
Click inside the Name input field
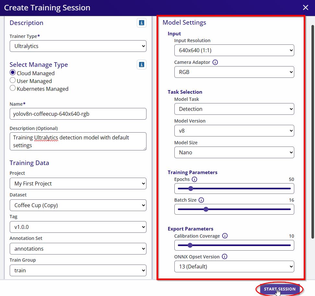tap(78, 114)
